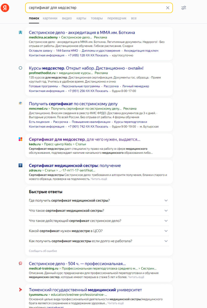Click 'Оставьте заявку' sitelink

40,51
